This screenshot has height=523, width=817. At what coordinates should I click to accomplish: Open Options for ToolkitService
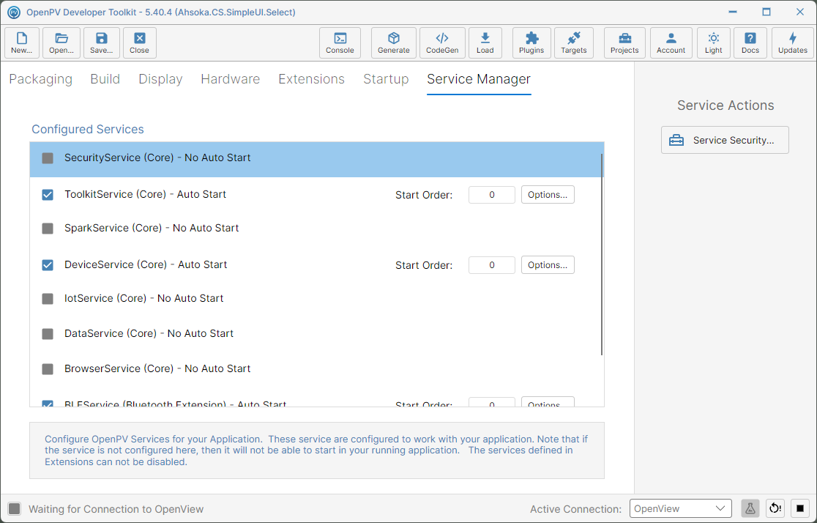(548, 195)
